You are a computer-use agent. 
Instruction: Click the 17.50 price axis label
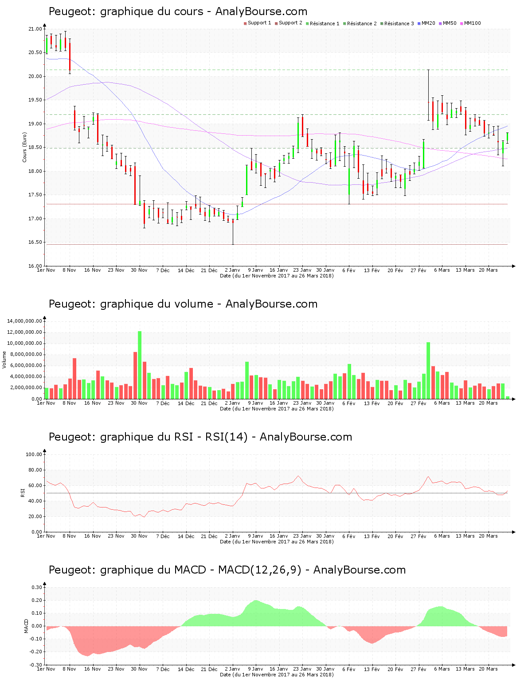tap(35, 195)
